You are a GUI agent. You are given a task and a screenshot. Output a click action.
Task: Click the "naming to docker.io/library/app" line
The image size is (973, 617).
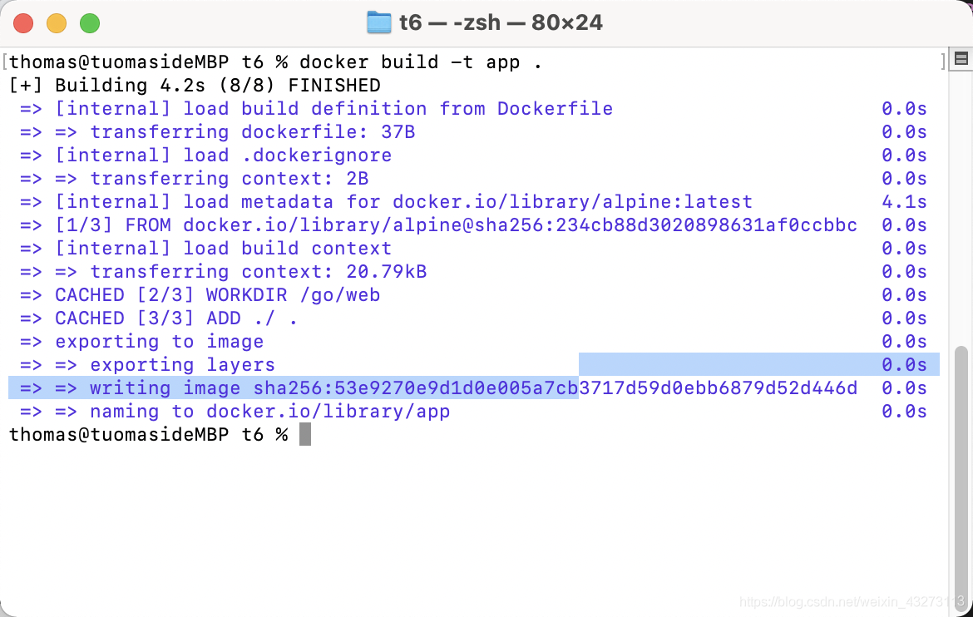[x=270, y=411]
